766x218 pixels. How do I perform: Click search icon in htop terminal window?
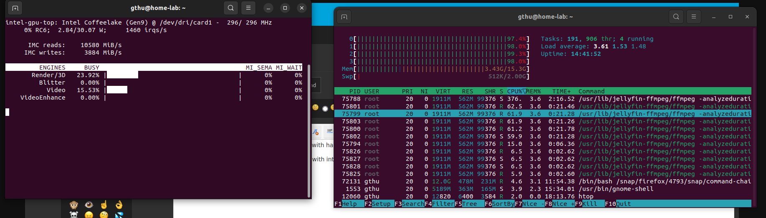click(676, 17)
